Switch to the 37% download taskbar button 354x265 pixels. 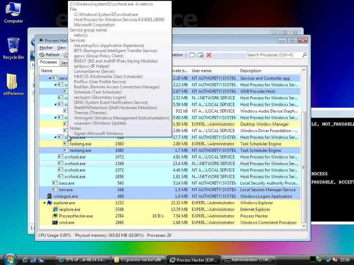click(x=83, y=260)
